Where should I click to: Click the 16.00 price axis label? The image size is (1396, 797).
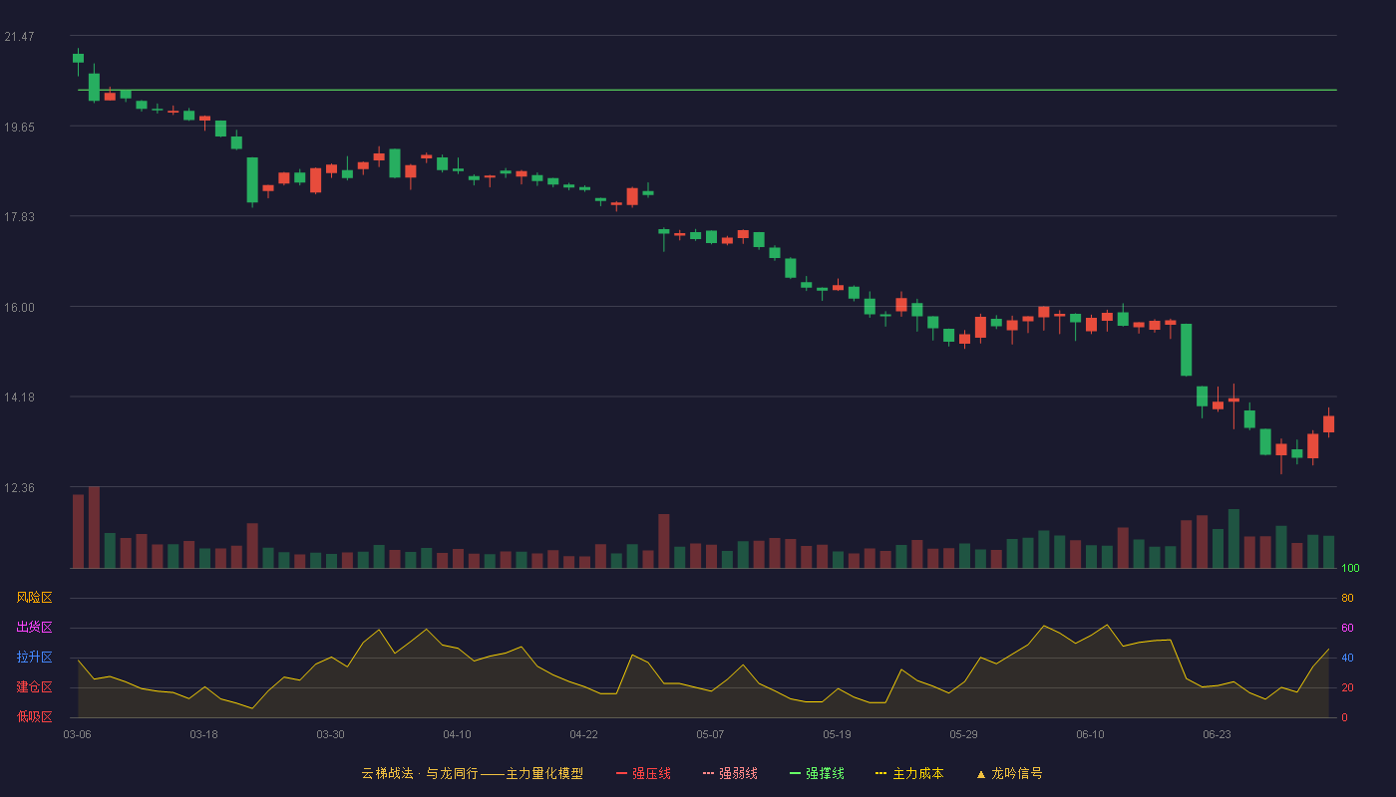pyautogui.click(x=19, y=307)
